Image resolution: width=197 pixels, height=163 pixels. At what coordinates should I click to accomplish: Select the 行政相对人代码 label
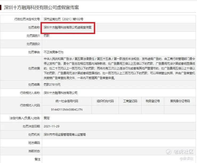click(x=30, y=105)
